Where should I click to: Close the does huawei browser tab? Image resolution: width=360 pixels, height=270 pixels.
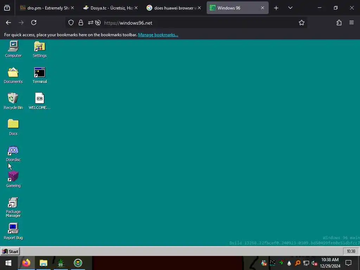[199, 8]
